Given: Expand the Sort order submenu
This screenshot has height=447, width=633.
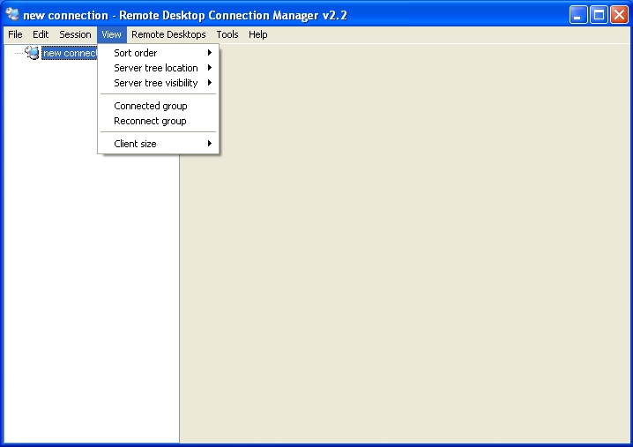Looking at the screenshot, I should 159,53.
